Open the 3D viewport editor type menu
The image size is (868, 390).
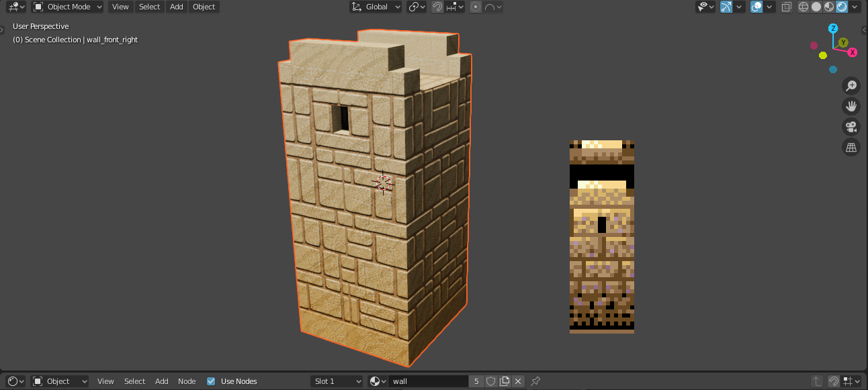tap(16, 7)
